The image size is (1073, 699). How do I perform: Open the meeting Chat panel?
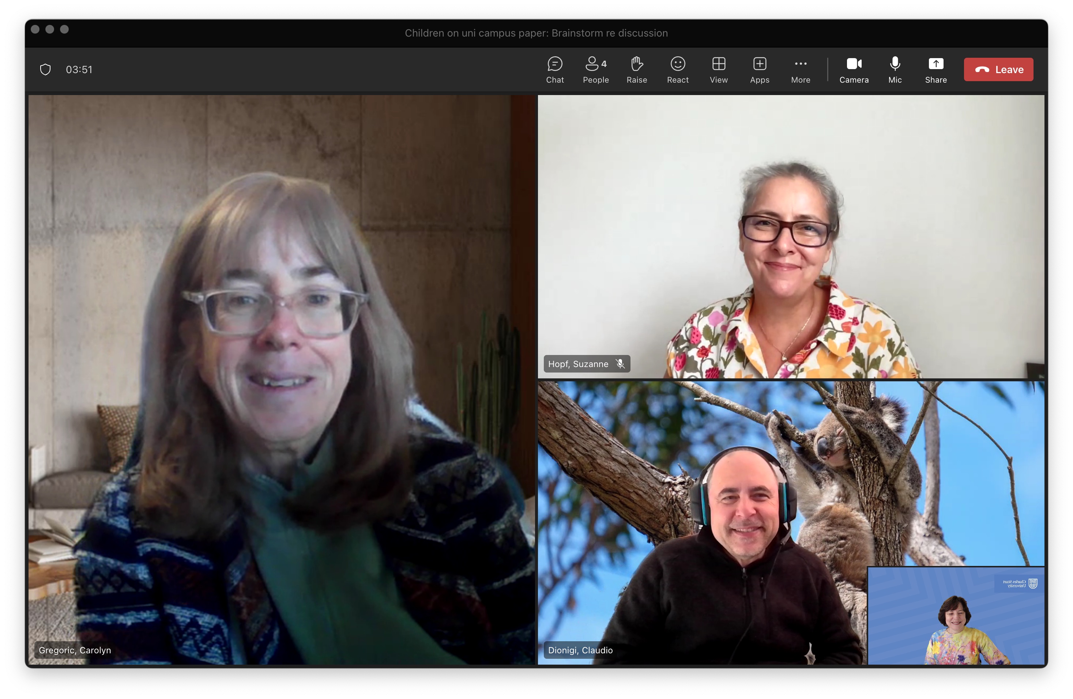554,70
